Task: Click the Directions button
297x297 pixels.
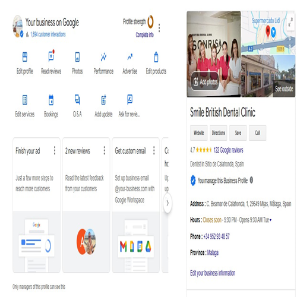Action: tap(219, 132)
